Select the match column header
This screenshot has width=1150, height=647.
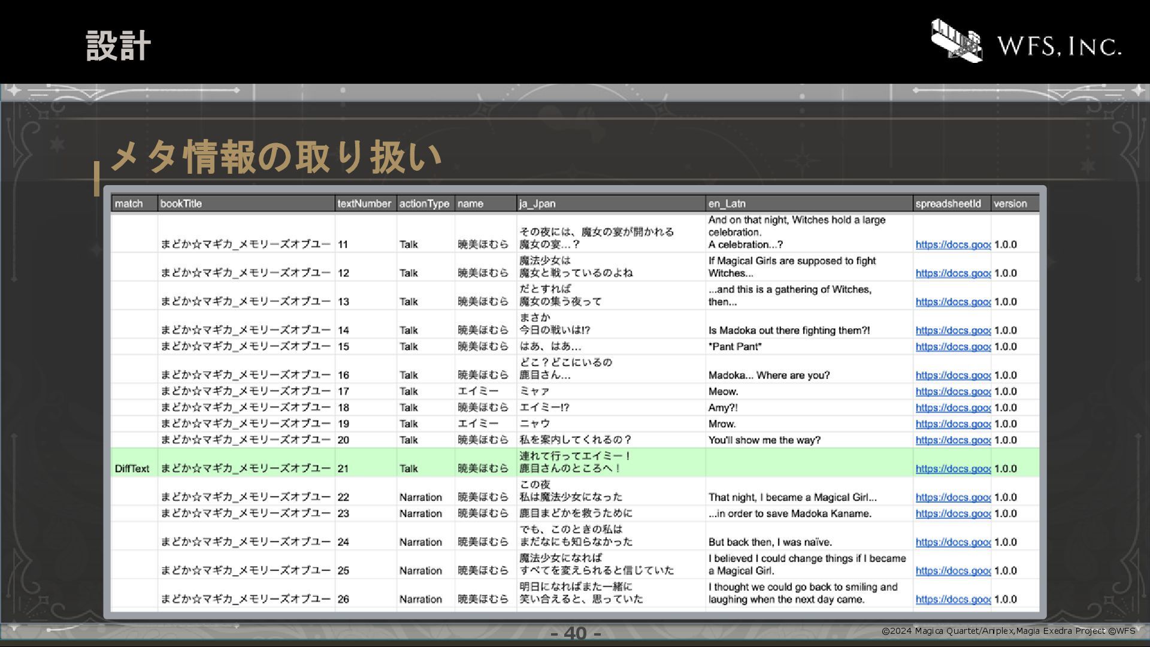pyautogui.click(x=134, y=204)
